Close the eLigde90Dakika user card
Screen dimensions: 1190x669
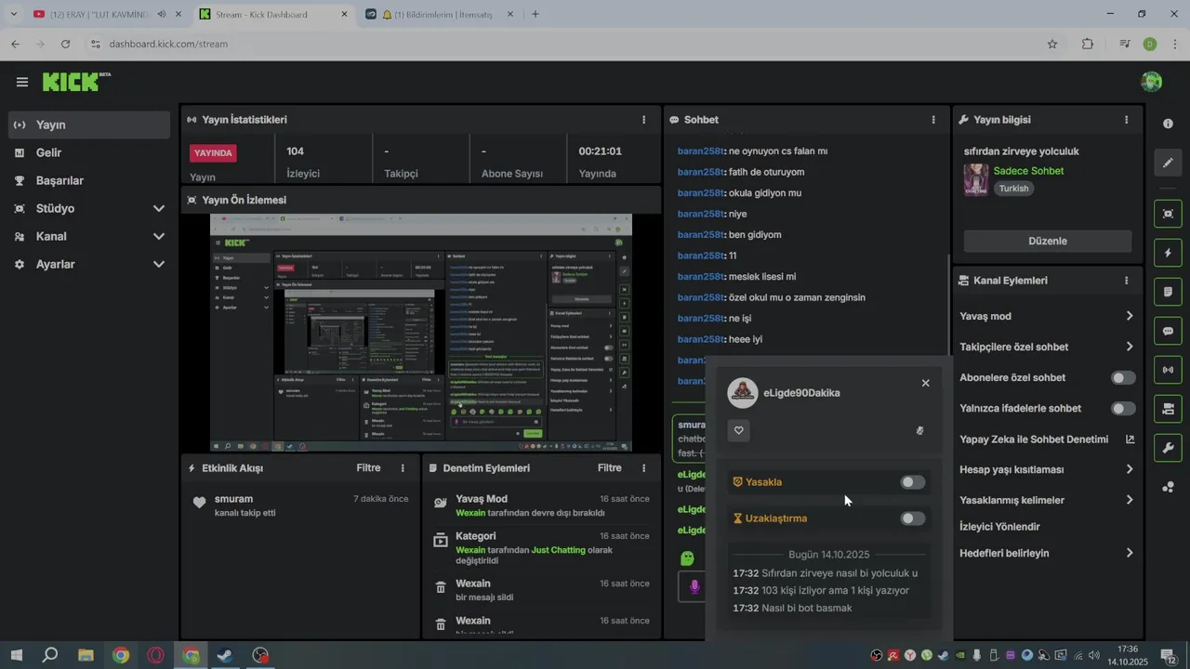coord(925,383)
